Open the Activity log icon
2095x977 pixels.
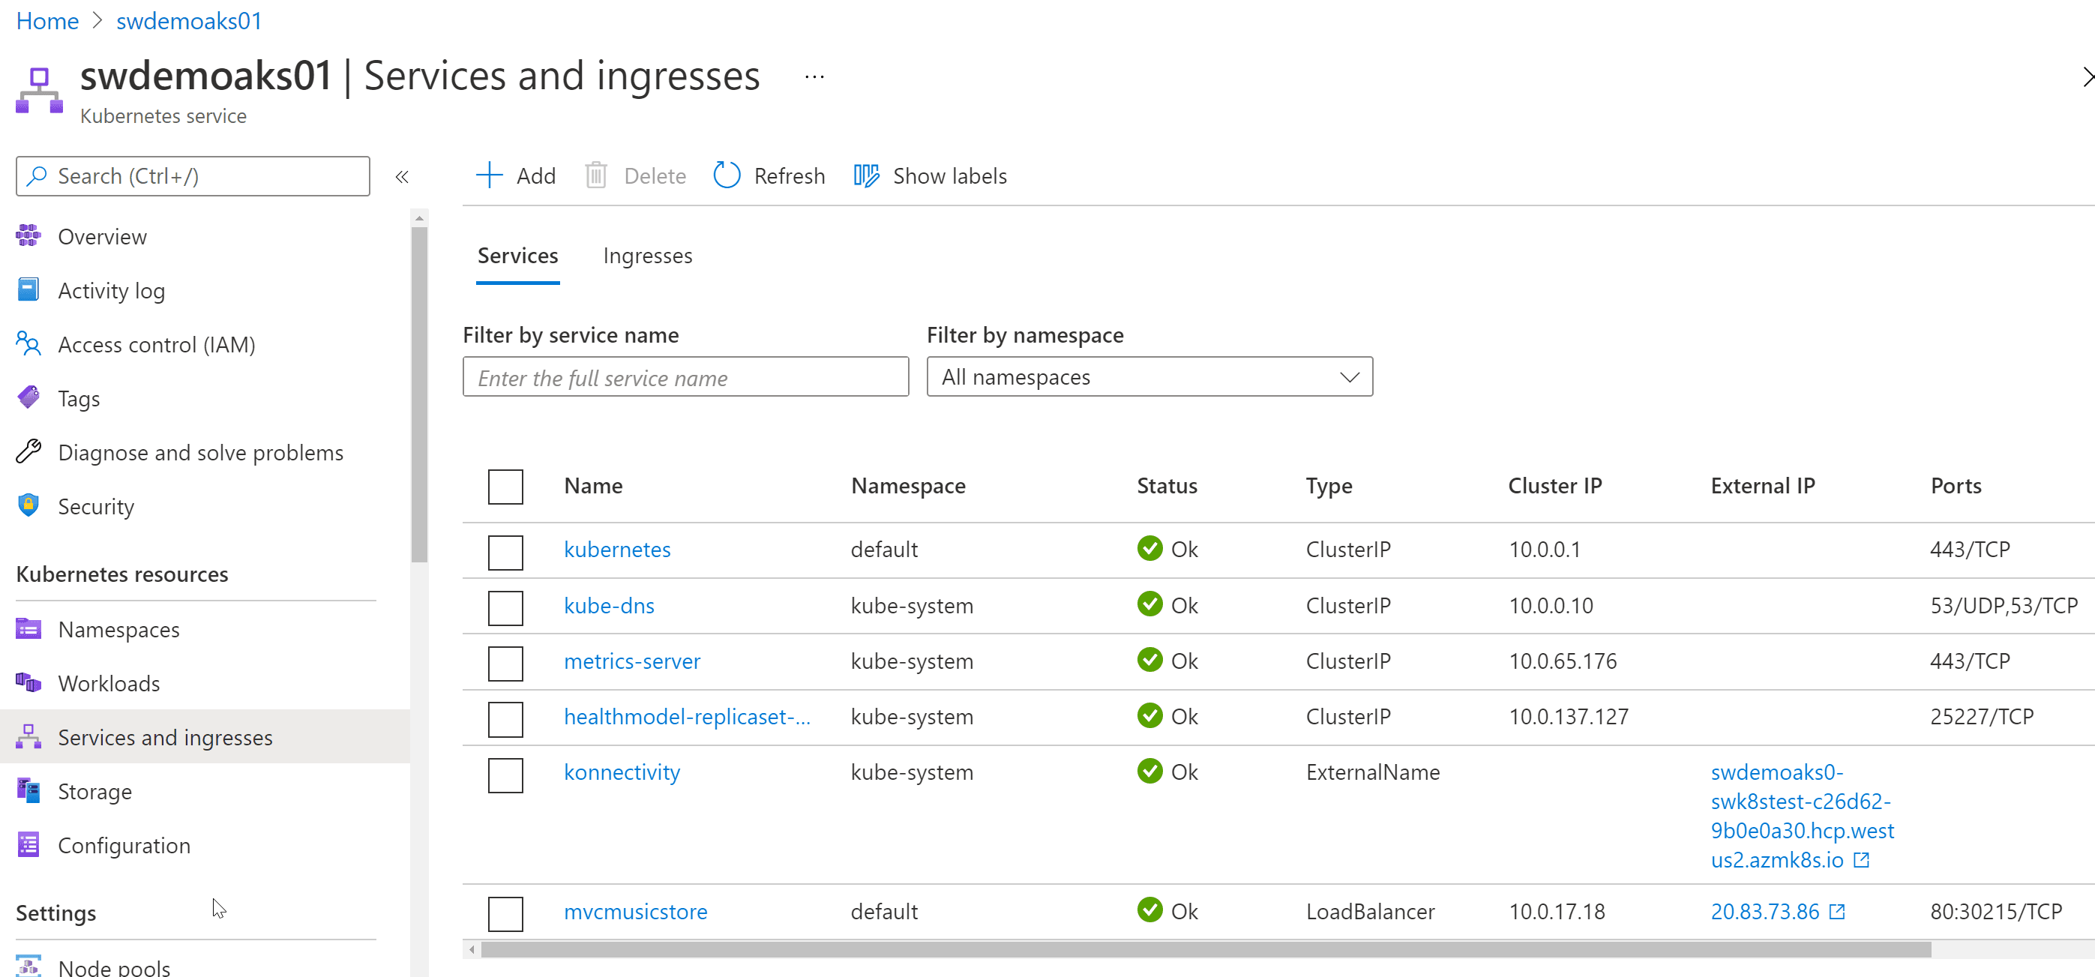click(28, 289)
